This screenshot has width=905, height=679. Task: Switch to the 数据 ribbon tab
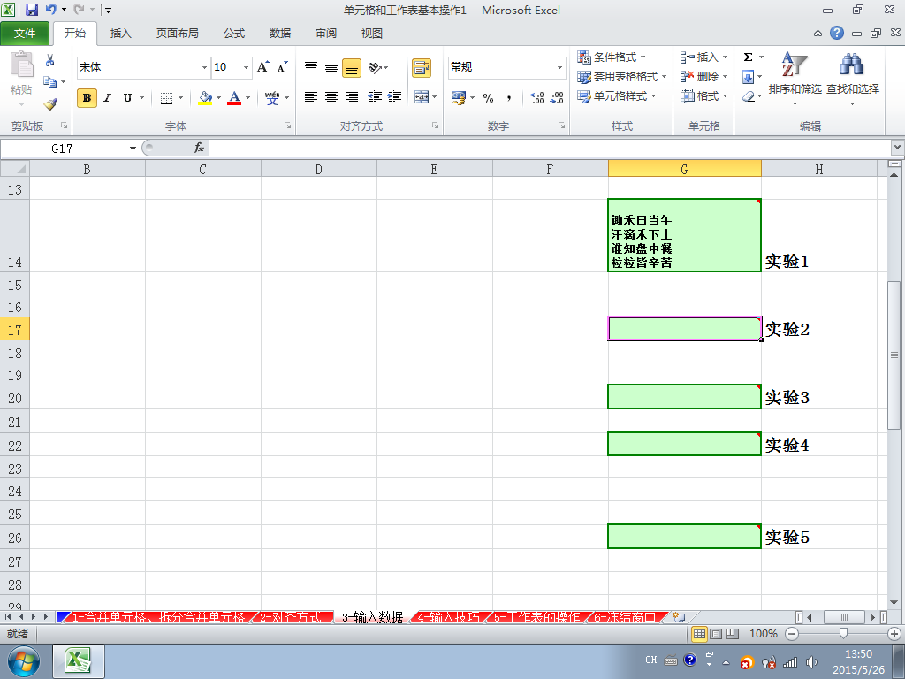click(280, 34)
